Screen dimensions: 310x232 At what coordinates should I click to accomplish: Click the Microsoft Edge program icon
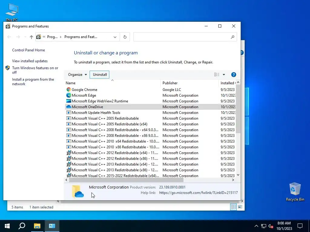pyautogui.click(x=69, y=95)
